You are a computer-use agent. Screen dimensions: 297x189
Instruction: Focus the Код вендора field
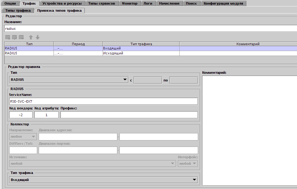(x=21, y=115)
